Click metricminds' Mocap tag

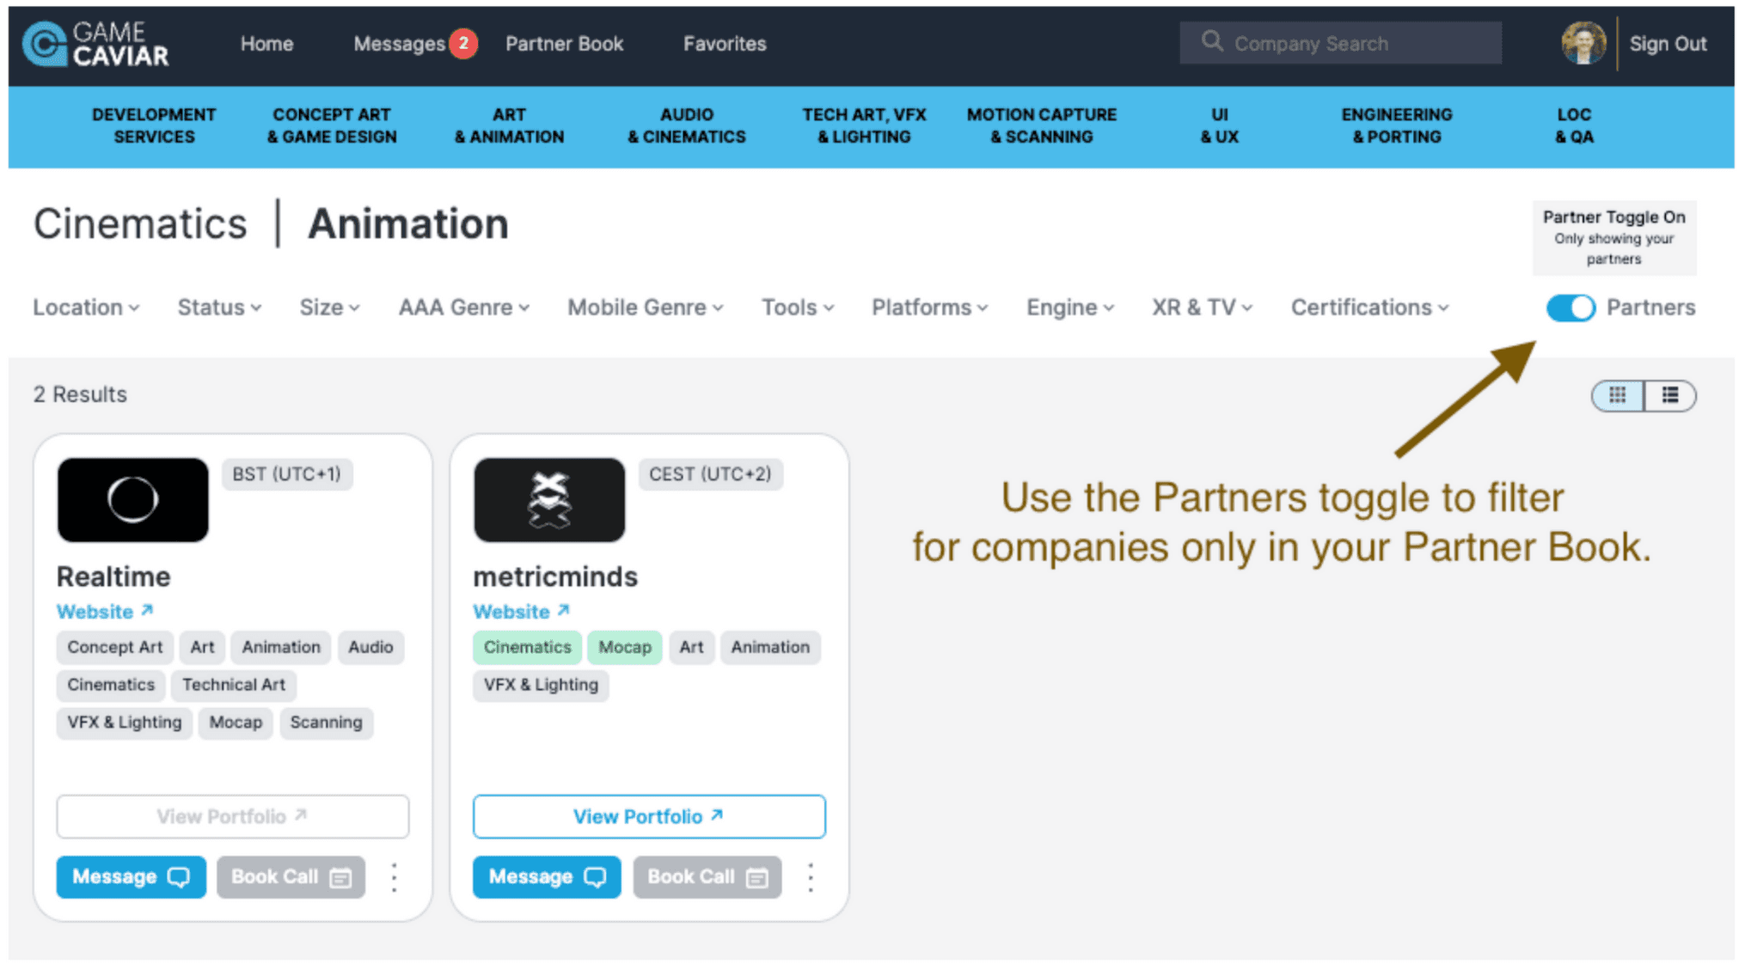625,647
